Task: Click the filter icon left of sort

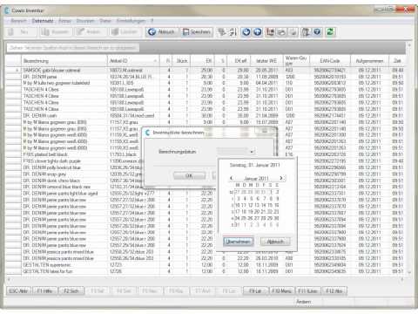Action: [222, 32]
